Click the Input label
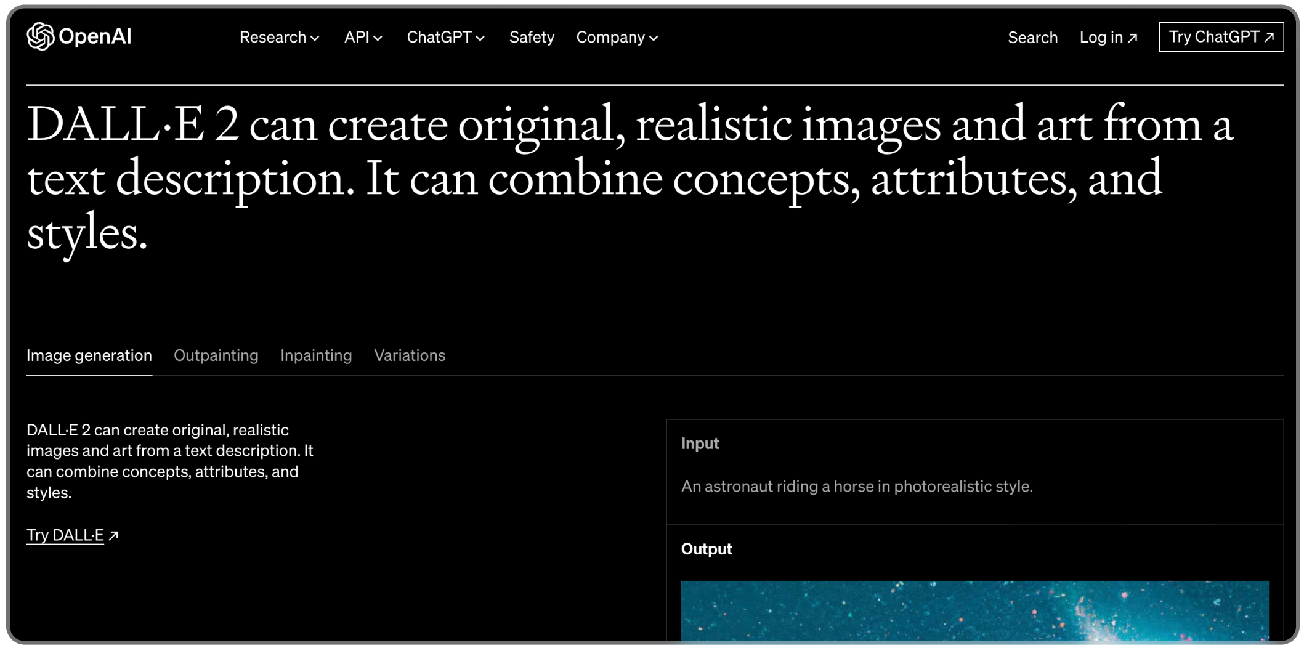The height and width of the screenshot is (648, 1304). pos(700,443)
